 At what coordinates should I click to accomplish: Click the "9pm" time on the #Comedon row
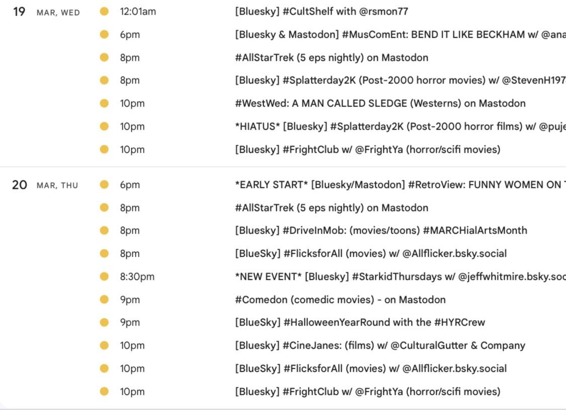[x=130, y=300]
